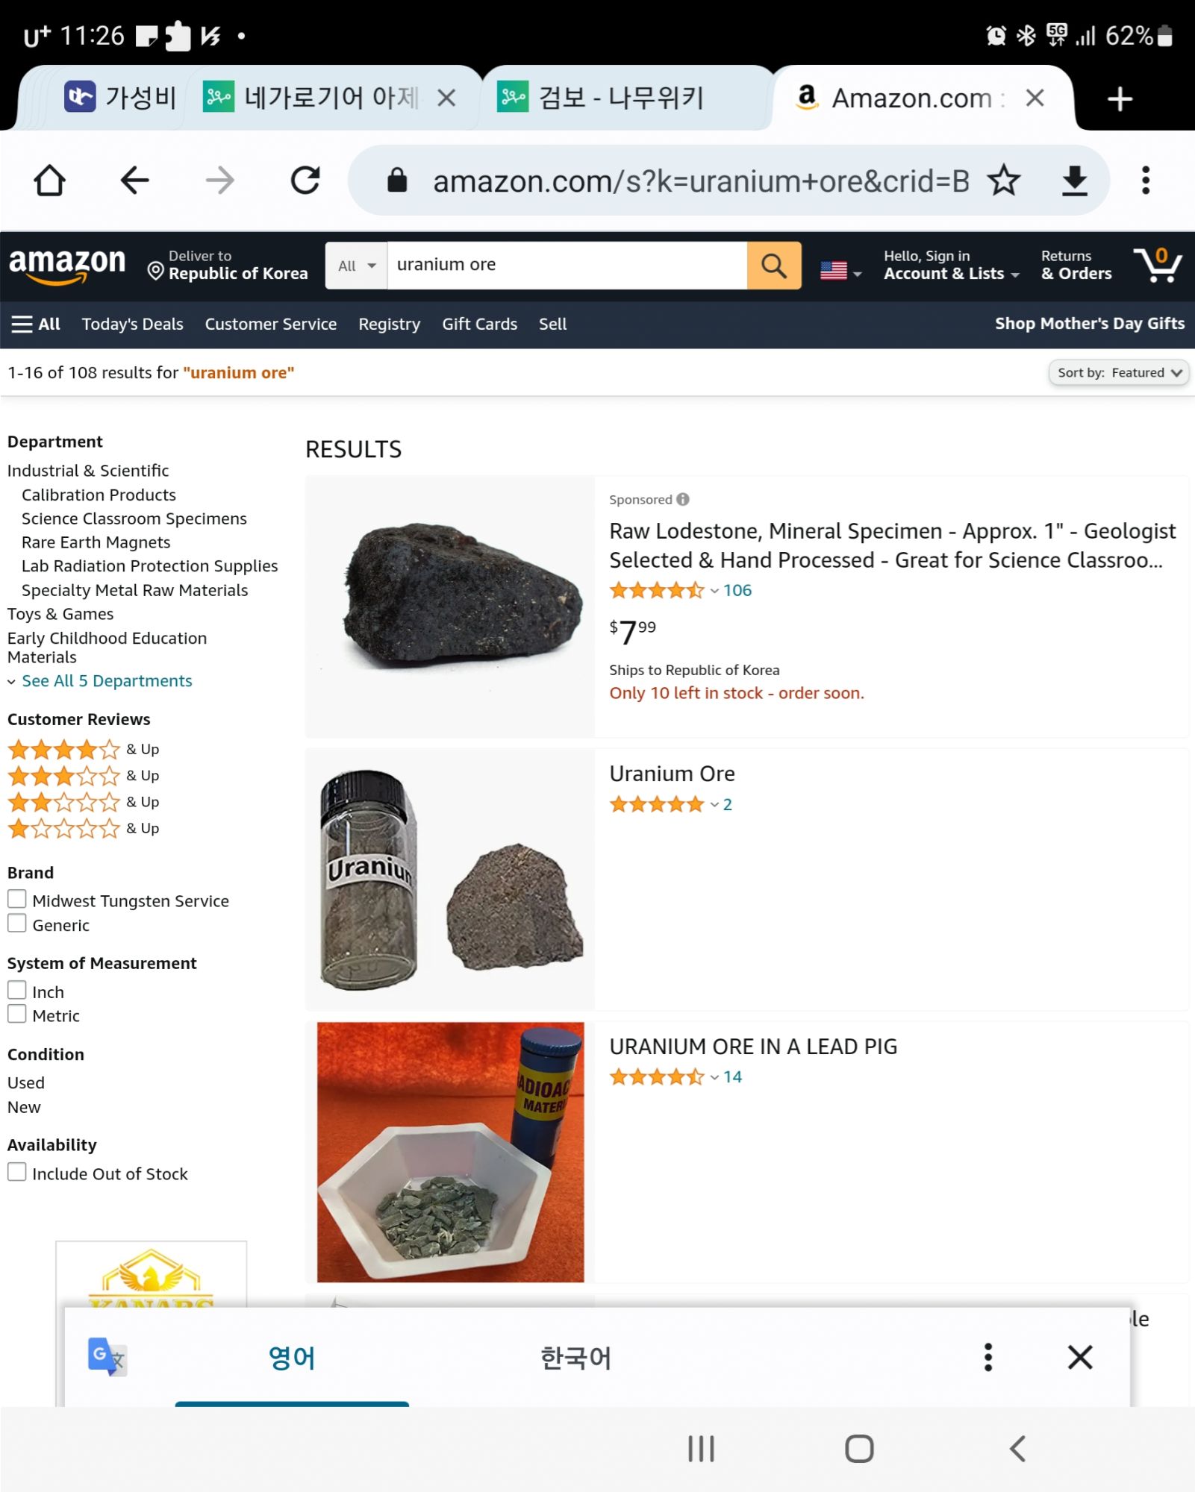Click the orange search magnifier button
1195x1492 pixels.
774,266
